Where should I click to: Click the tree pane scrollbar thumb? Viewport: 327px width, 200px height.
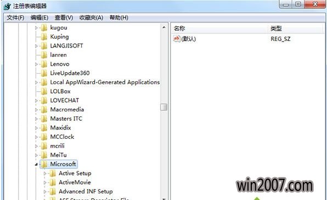click(163, 107)
